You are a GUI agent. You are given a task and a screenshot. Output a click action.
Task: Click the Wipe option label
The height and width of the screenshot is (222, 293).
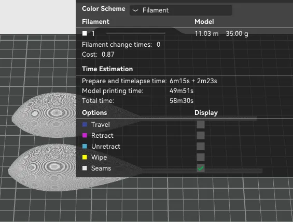click(99, 158)
